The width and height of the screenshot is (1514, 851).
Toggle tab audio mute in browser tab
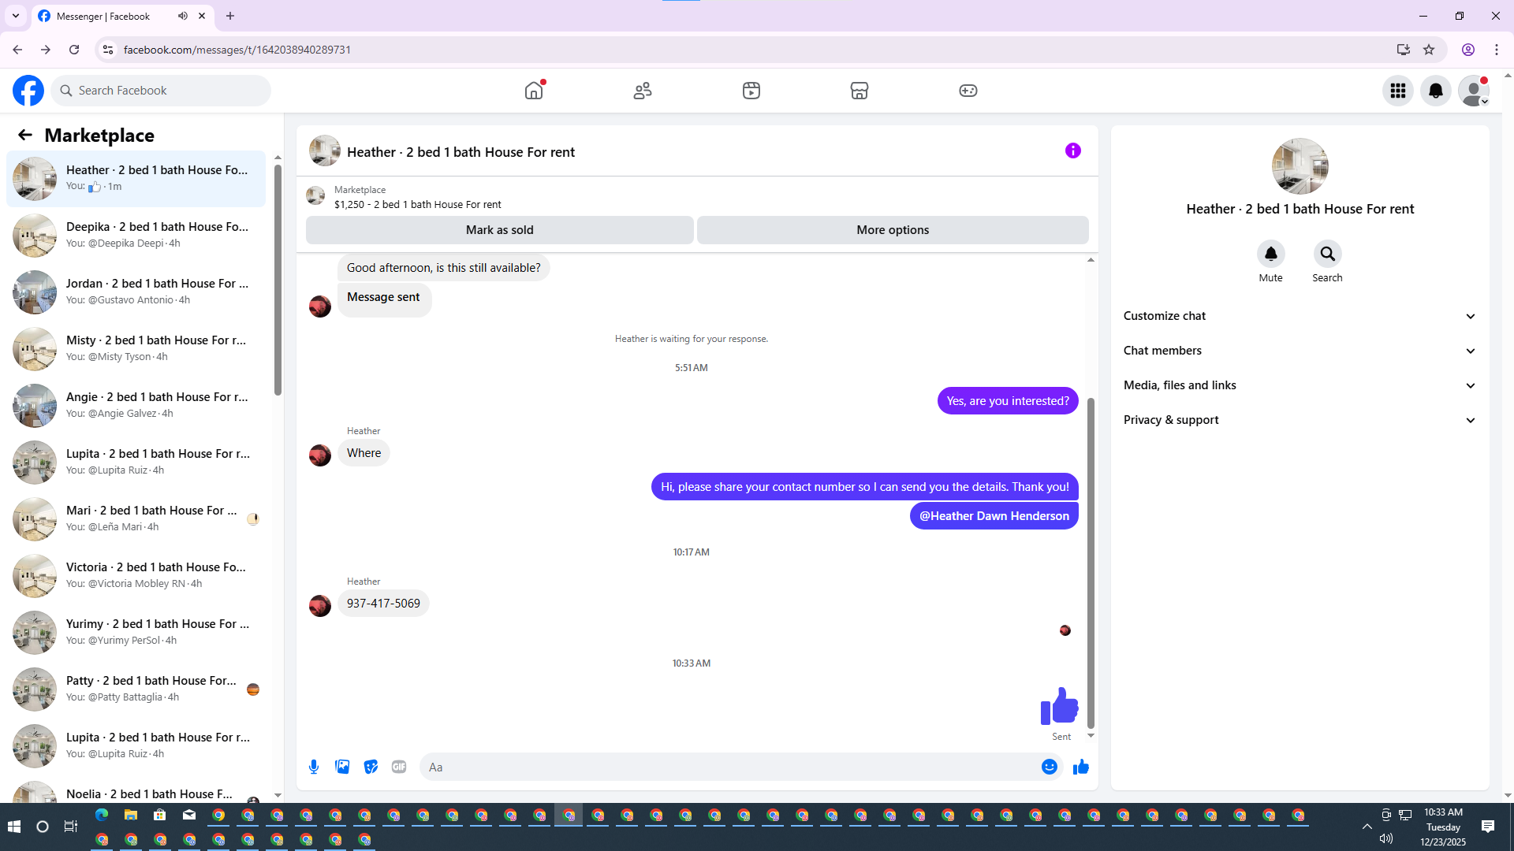pos(183,16)
